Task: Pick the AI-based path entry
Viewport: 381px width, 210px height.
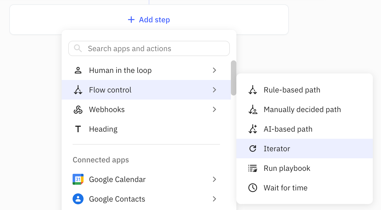Action: point(305,129)
